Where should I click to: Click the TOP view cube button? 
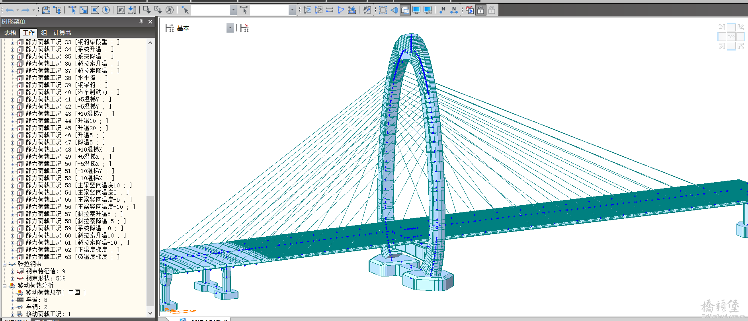(731, 37)
